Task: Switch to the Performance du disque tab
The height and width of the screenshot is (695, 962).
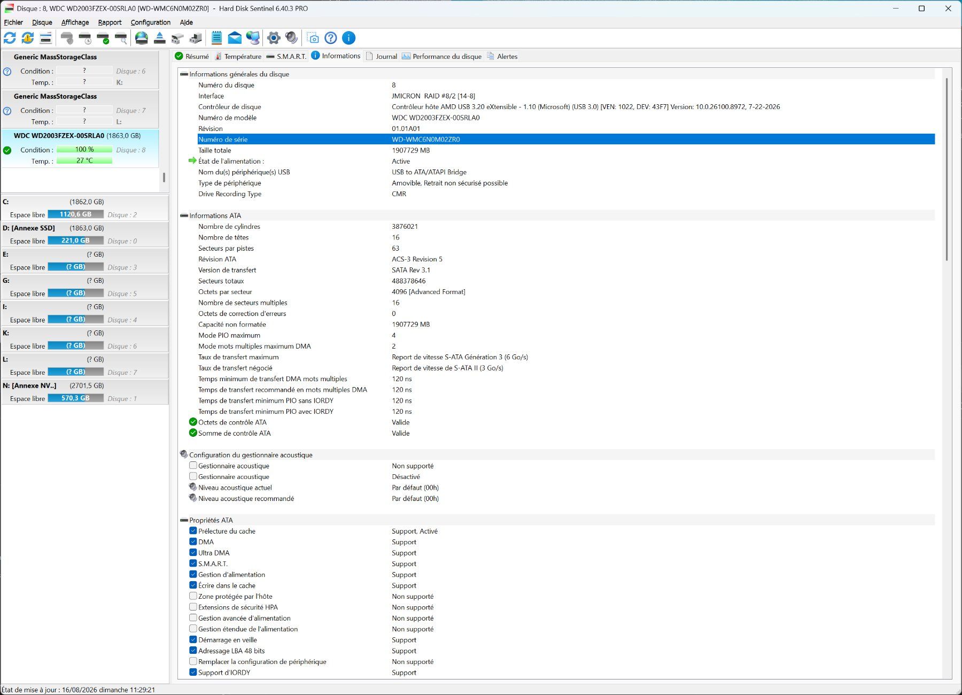Action: pos(441,56)
